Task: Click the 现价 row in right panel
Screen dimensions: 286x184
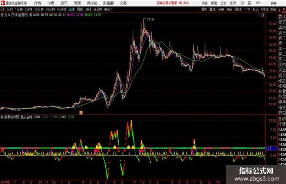Action: pyautogui.click(x=282, y=76)
